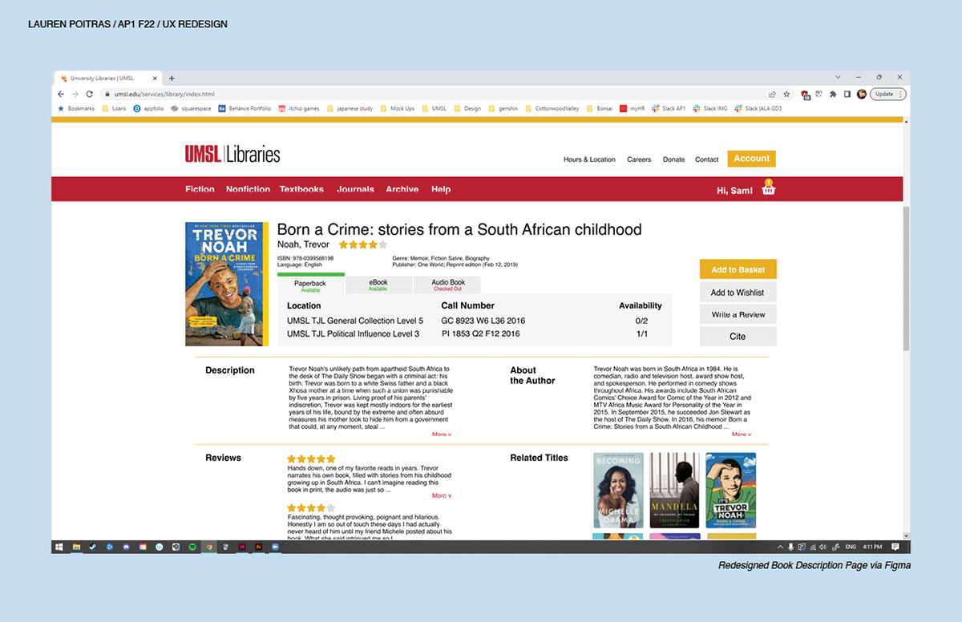Open the Behance Portfolio bookmark
This screenshot has height=622, width=962.
click(245, 108)
